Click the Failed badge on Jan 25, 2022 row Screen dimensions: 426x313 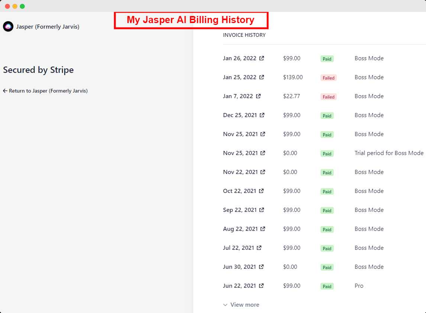click(x=329, y=78)
